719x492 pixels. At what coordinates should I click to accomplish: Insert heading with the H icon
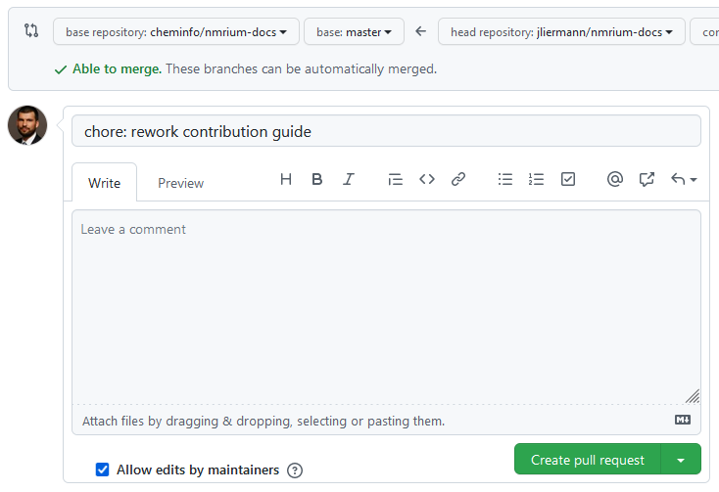[286, 179]
